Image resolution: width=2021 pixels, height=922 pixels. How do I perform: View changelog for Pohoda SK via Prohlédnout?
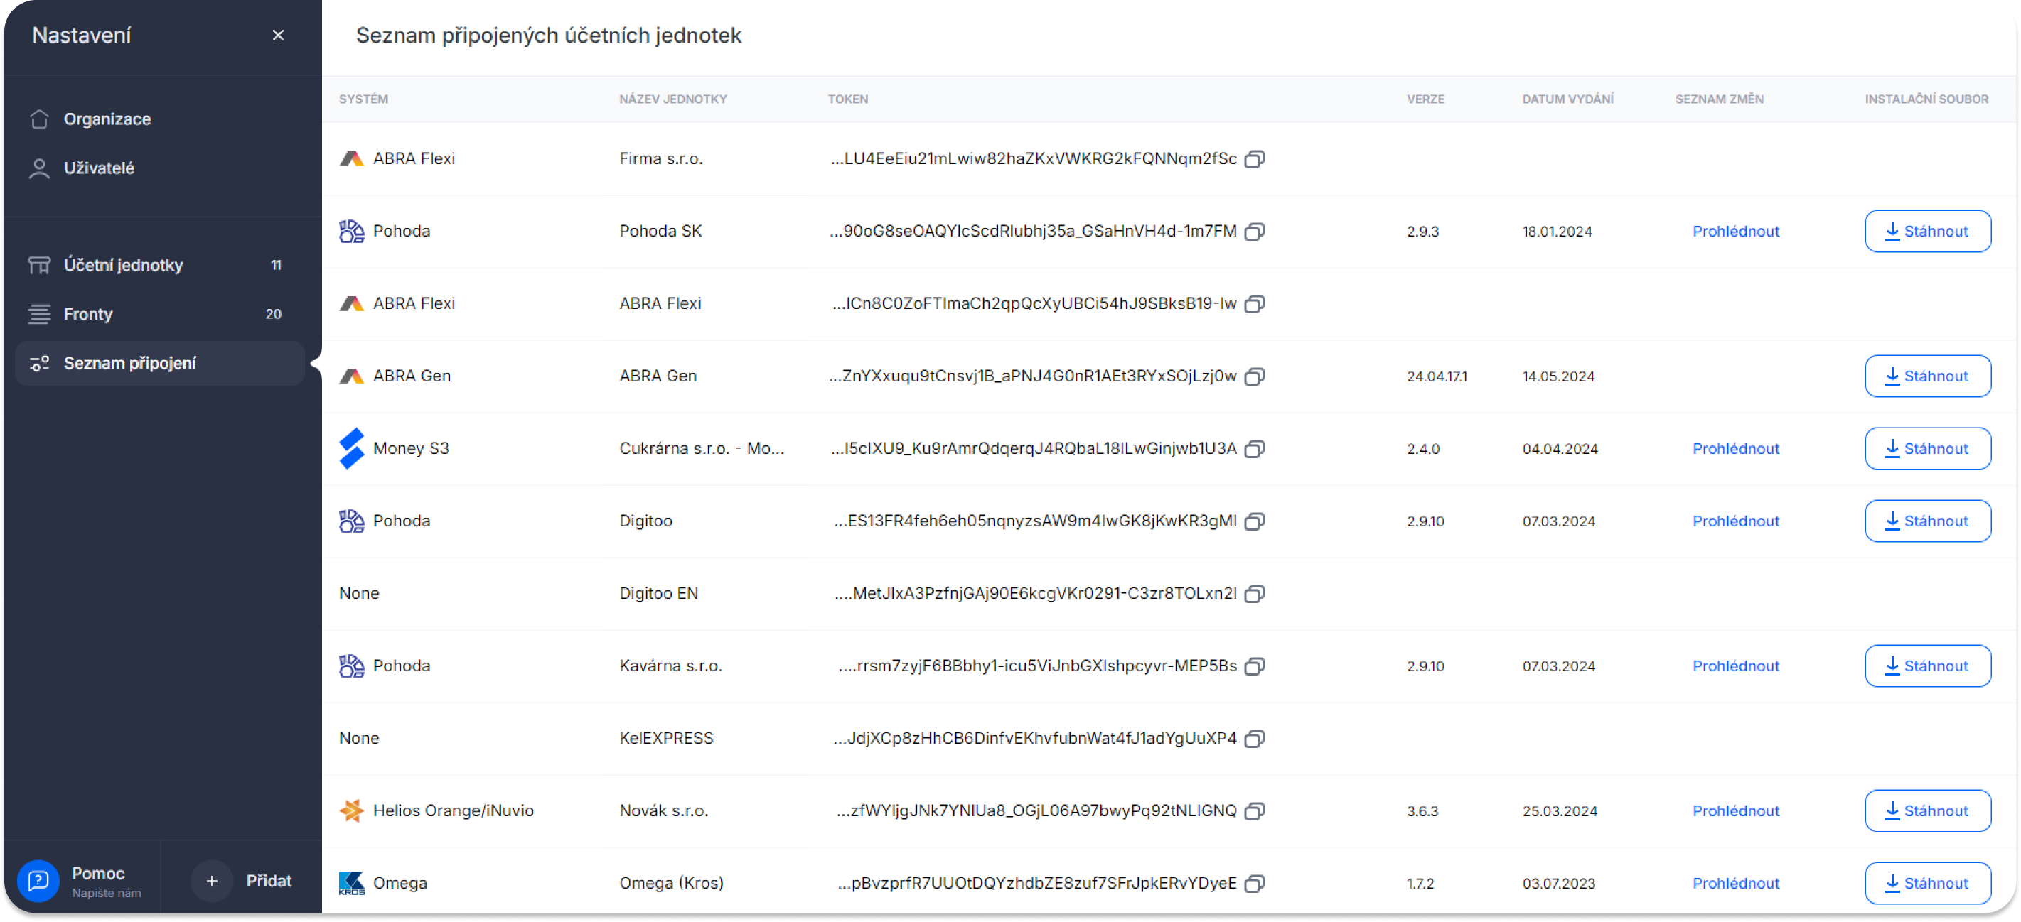(x=1735, y=232)
